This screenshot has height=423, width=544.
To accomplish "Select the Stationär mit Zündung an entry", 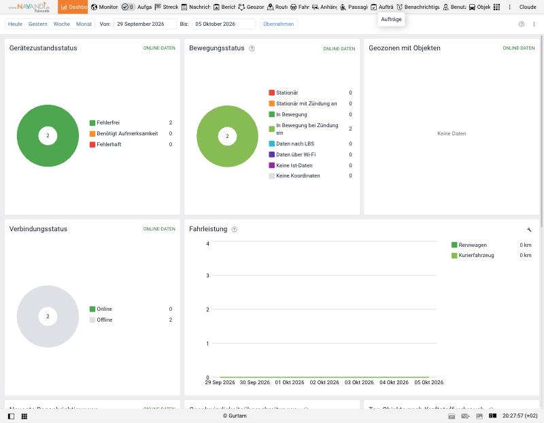I will click(x=311, y=103).
